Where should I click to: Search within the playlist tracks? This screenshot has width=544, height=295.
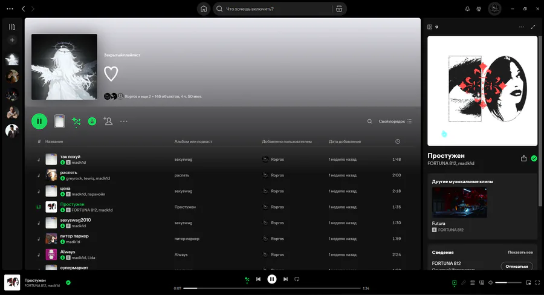(x=369, y=121)
